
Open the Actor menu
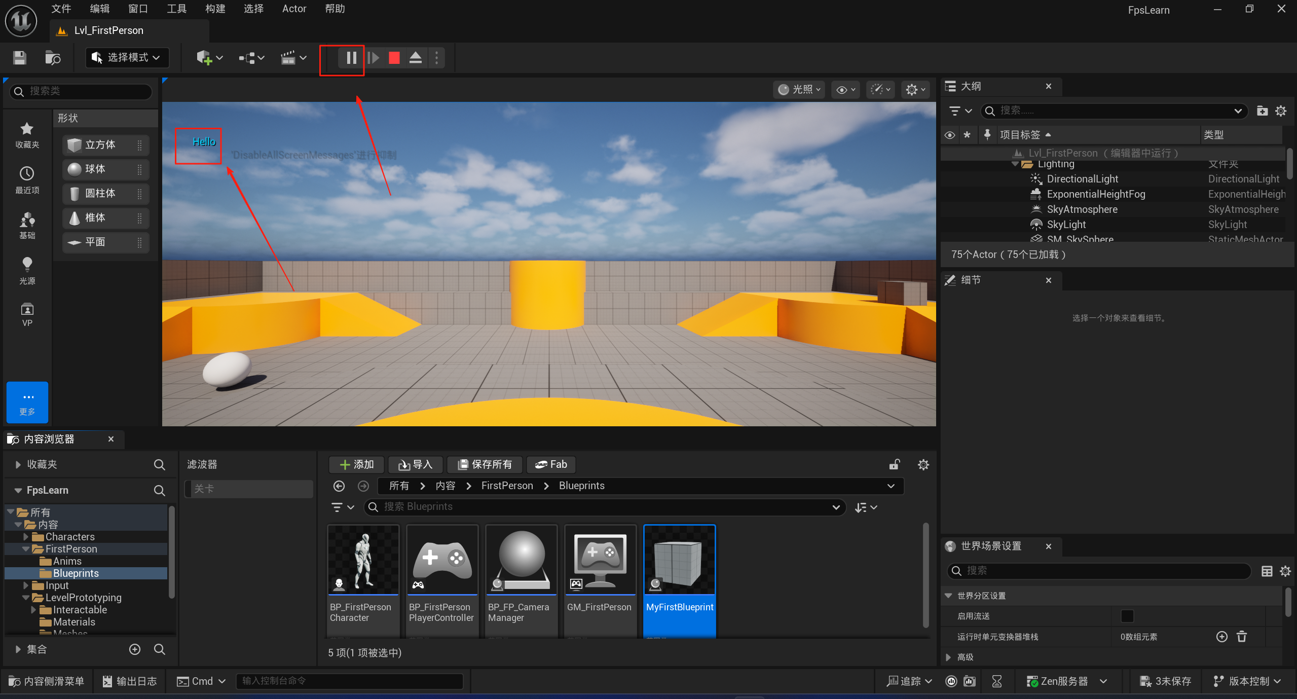click(x=294, y=9)
